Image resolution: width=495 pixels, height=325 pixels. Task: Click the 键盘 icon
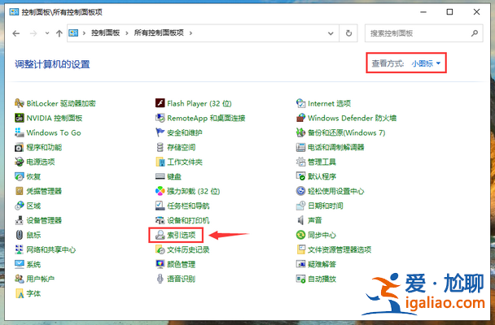coord(160,177)
